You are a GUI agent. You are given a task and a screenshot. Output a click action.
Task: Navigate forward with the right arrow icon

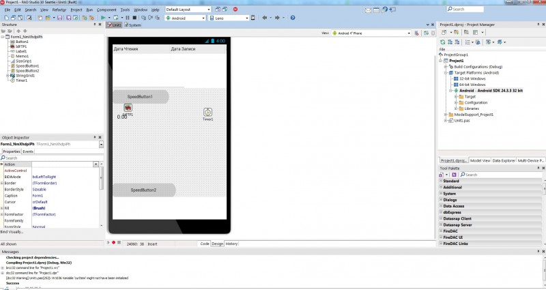coord(277,18)
